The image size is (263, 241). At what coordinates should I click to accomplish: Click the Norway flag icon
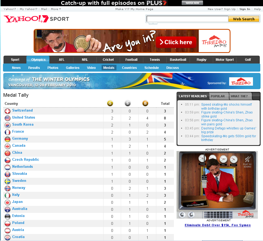click(7, 188)
